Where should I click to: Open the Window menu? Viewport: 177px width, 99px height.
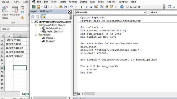click(123, 2)
